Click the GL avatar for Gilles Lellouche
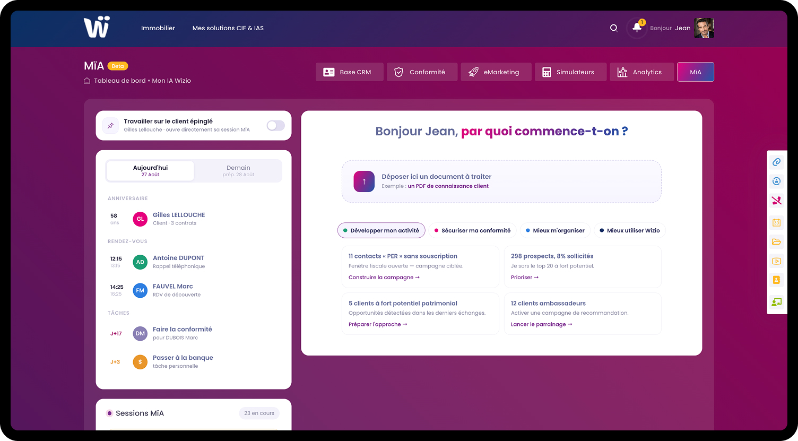 tap(140, 219)
